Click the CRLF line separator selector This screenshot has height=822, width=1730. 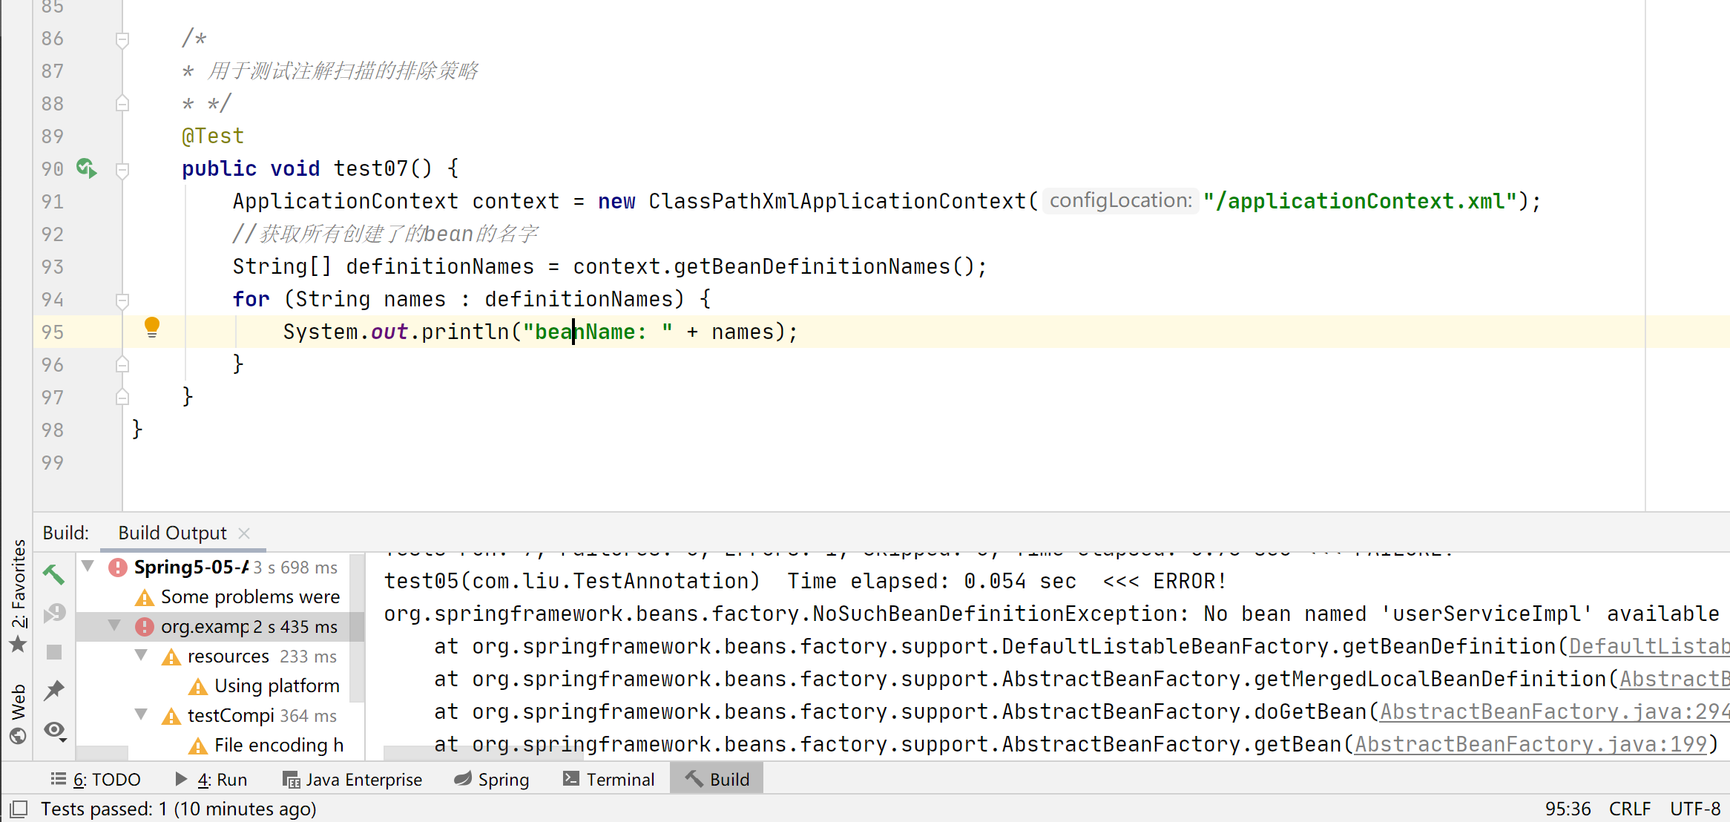[1629, 809]
